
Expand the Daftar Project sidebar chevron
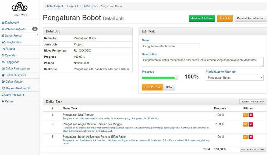pos(37,35)
